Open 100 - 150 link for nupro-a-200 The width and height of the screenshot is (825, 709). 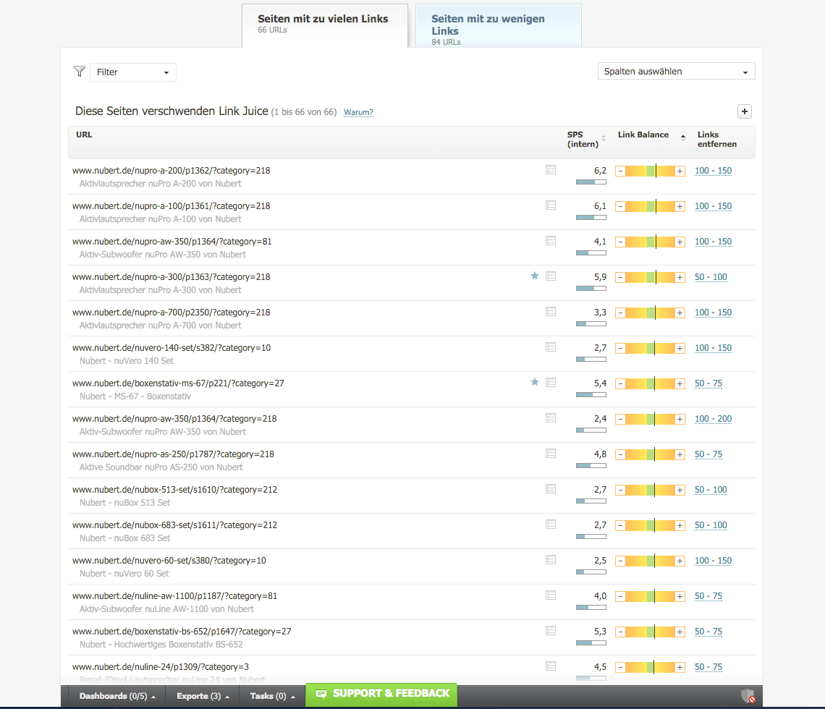pyautogui.click(x=713, y=171)
